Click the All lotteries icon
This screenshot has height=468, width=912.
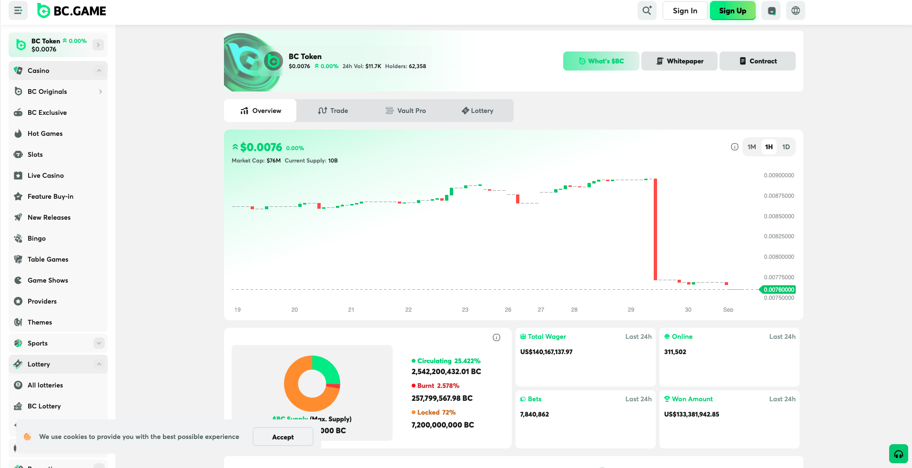[x=18, y=385]
